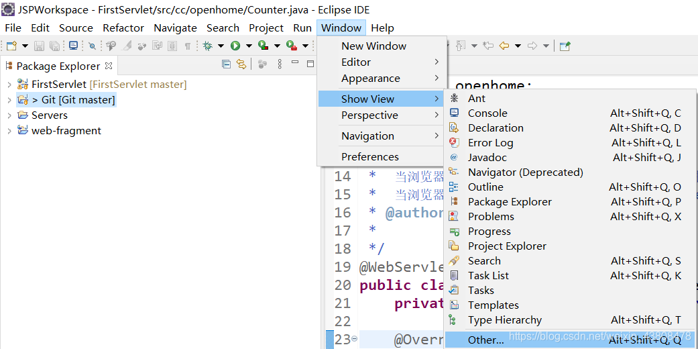Choose New Window from Window menu
This screenshot has height=349, width=698.
382,46
